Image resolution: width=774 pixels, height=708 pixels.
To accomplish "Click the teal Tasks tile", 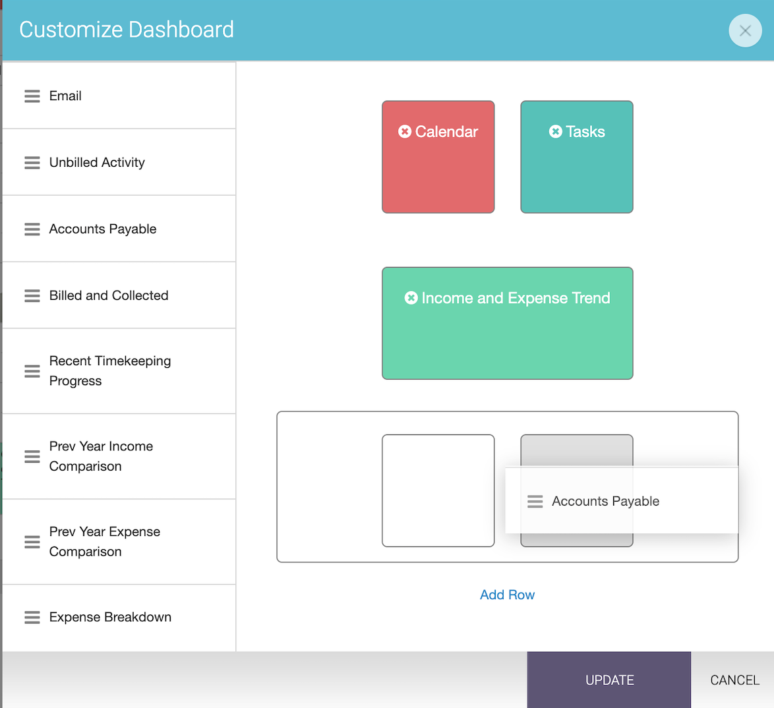I will [577, 157].
